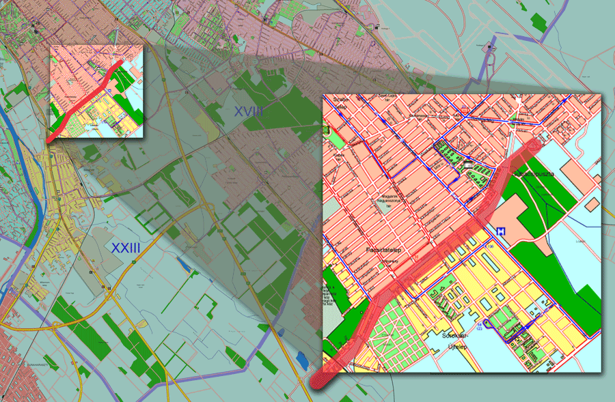Click the blue hospital H icon
The width and height of the screenshot is (615, 402).
(502, 232)
